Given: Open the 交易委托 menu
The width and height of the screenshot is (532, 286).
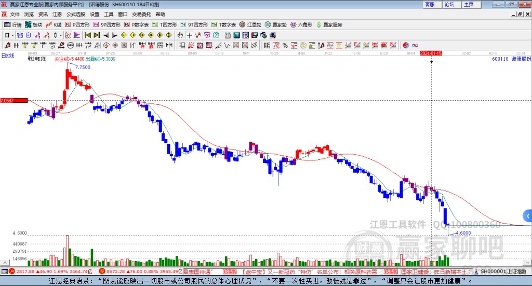Looking at the screenshot, I should tap(141, 14).
